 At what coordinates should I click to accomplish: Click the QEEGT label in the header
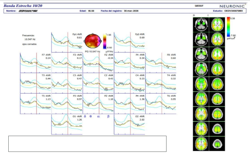coord(199,6)
